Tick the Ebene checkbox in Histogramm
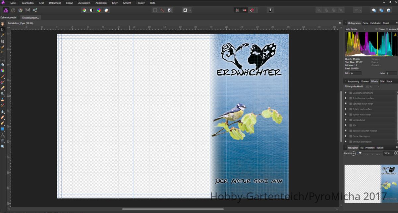 click(376, 29)
